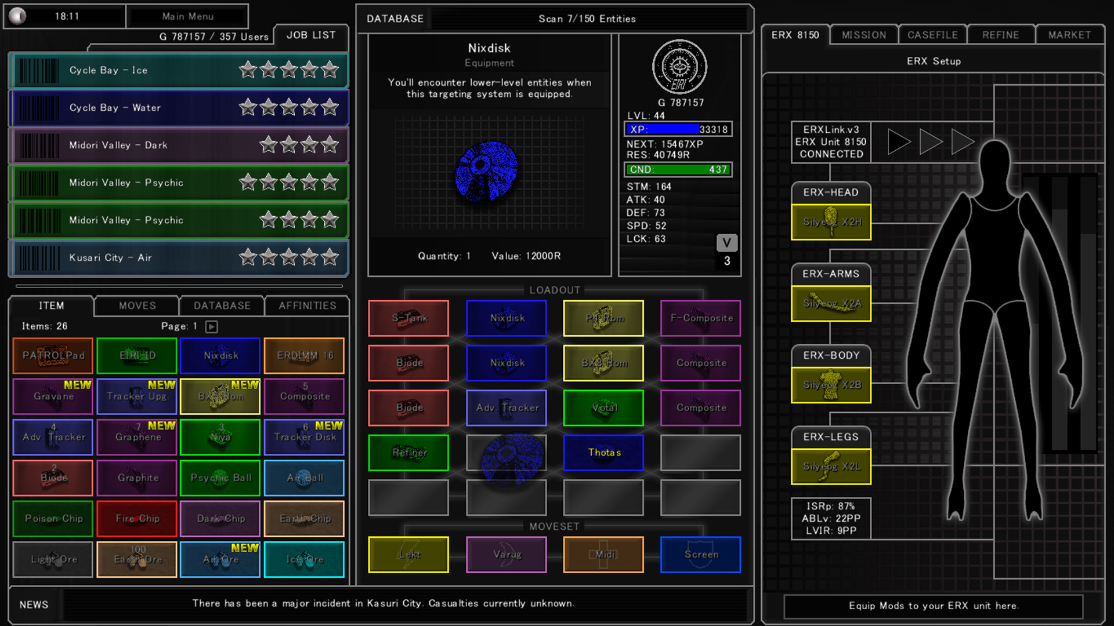The image size is (1114, 626).
Task: Click the Fire Chip item icon
Action: pyautogui.click(x=136, y=519)
